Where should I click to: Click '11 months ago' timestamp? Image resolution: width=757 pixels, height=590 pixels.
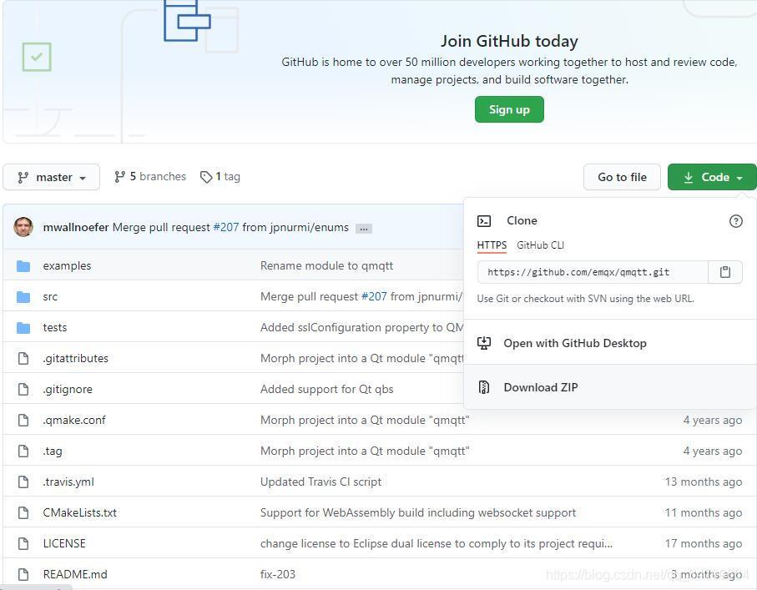[704, 513]
